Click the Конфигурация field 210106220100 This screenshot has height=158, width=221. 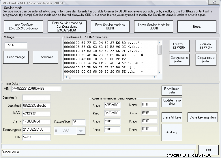pyautogui.click(x=36, y=130)
